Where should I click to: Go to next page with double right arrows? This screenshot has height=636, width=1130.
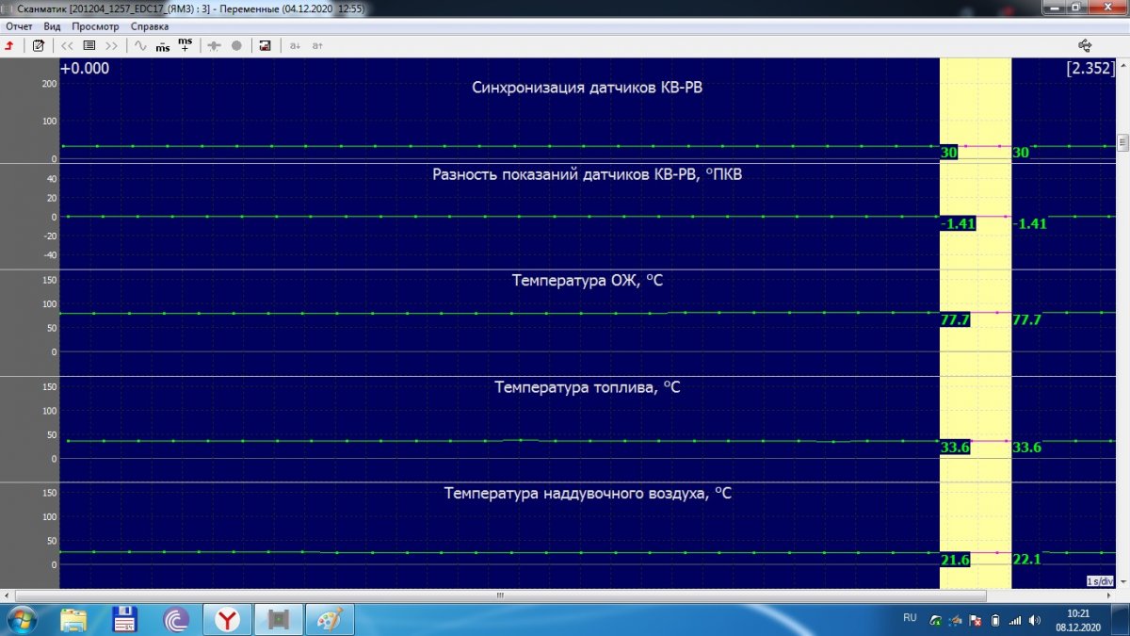(x=112, y=45)
